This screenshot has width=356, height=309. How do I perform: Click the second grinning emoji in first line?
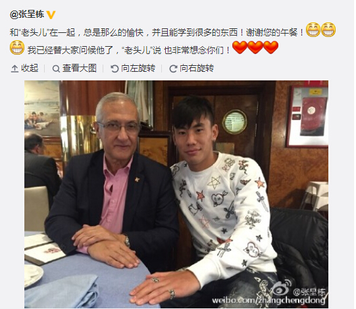[329, 30]
